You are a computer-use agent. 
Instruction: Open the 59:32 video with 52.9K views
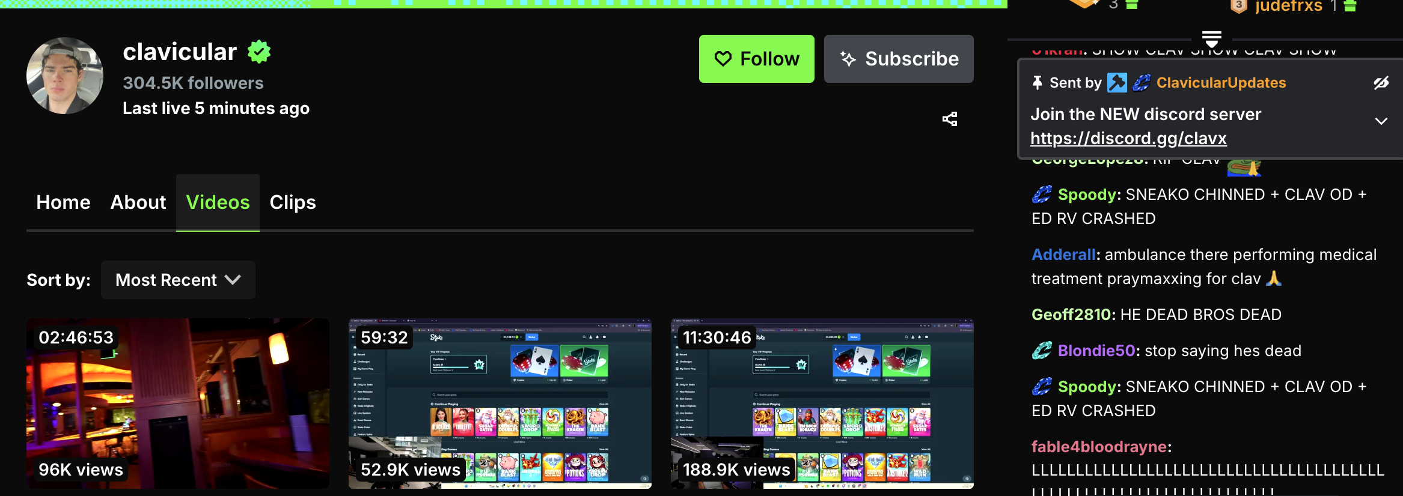(x=500, y=403)
